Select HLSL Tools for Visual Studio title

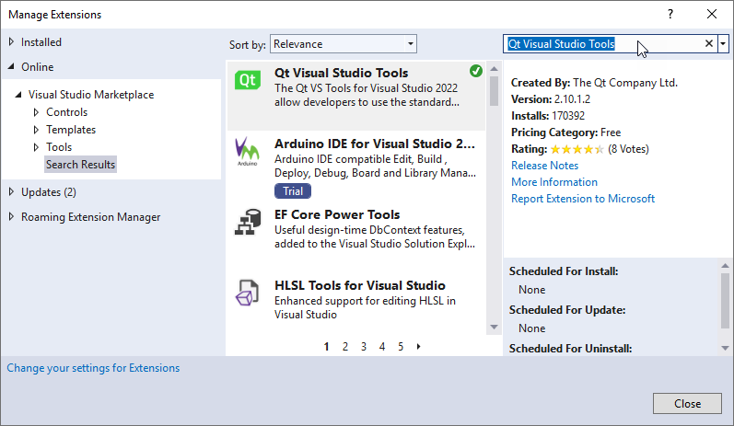[x=359, y=285]
